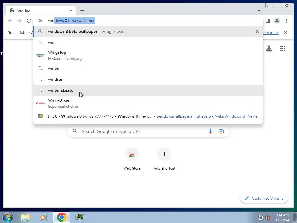Follow the Learn more link
Image resolution: width=297 pixels, height=223 pixels.
point(271,33)
